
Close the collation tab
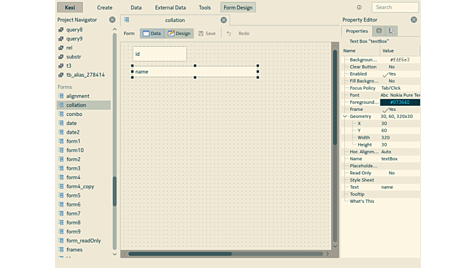pyautogui.click(x=223, y=20)
